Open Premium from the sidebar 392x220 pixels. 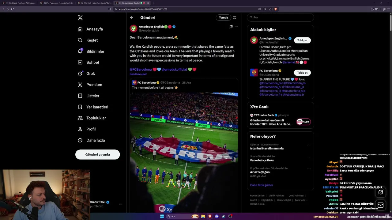[90, 85]
